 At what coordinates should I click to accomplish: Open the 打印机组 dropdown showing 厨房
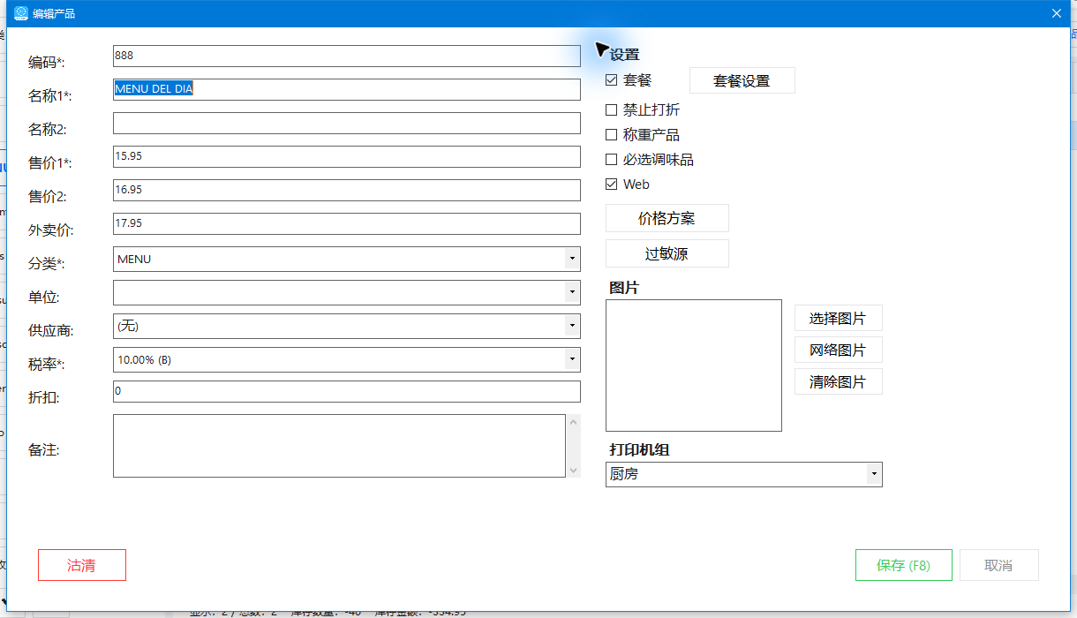(x=874, y=474)
